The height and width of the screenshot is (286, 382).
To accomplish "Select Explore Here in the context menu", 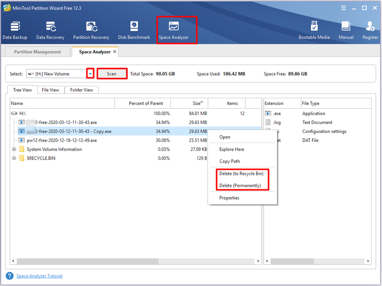I will click(232, 149).
